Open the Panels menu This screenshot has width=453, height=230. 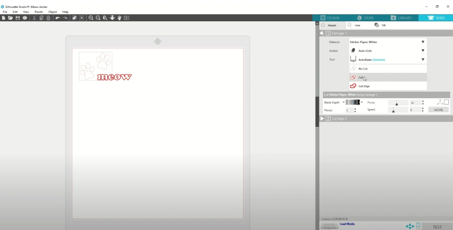[39, 12]
